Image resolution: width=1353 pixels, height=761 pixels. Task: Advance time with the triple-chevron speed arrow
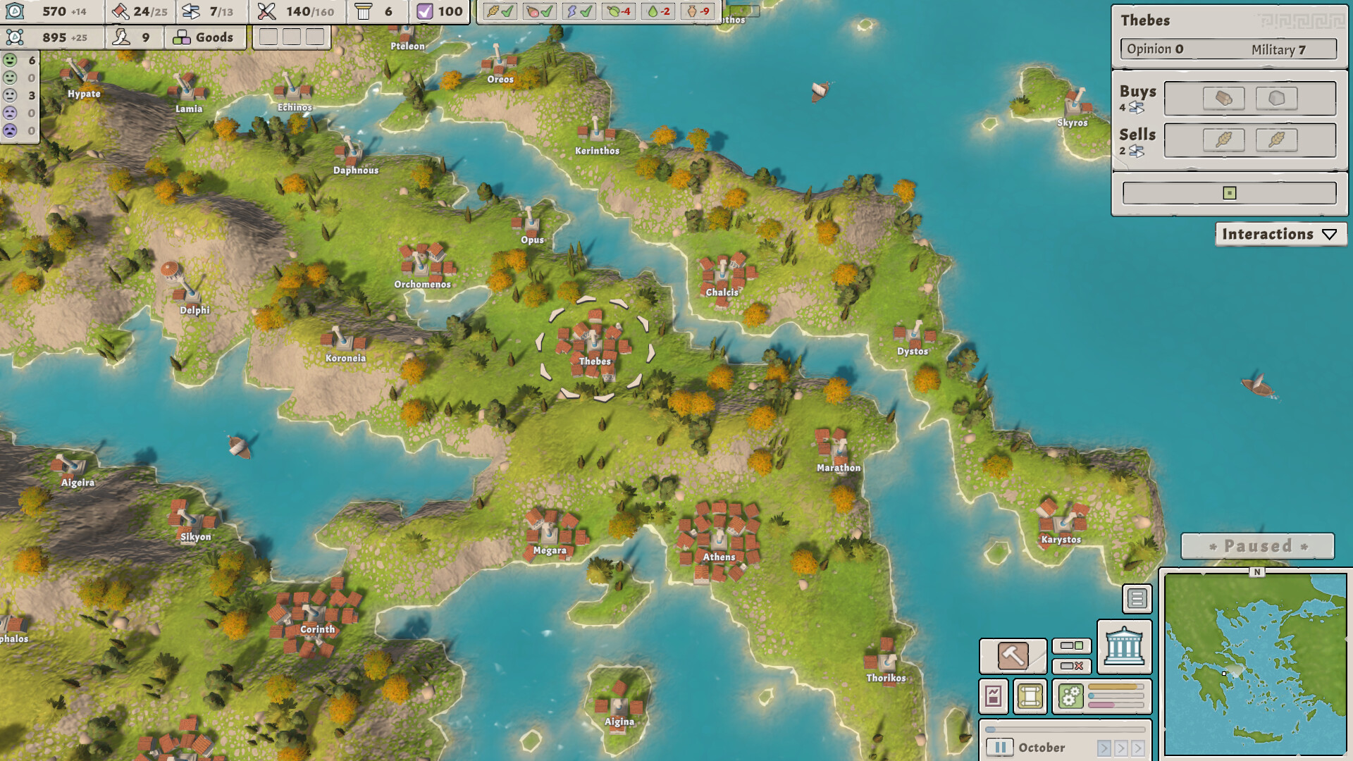pos(1138,748)
